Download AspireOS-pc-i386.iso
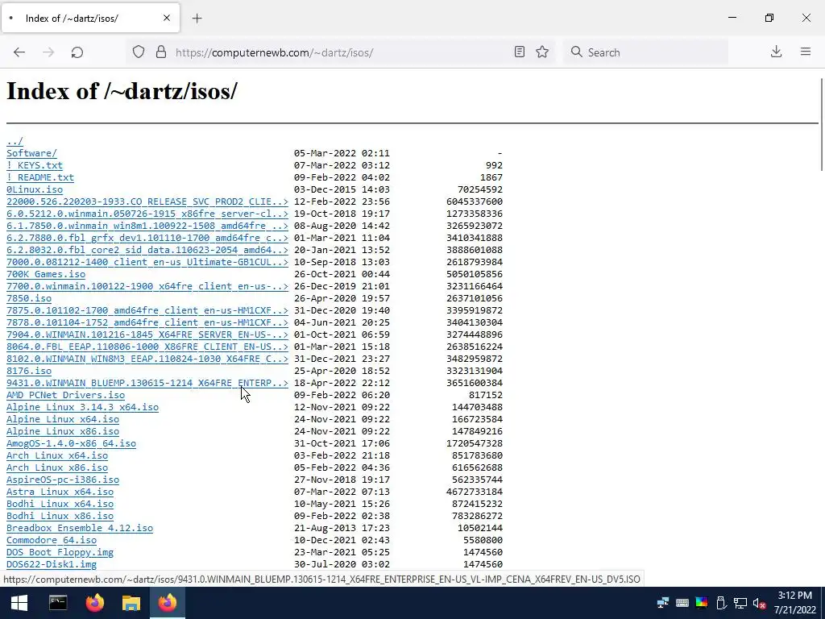 (63, 480)
